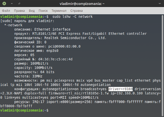164x117 pixels.
Task: Click the highlighted driver=r8169 text
Action: coord(121,89)
